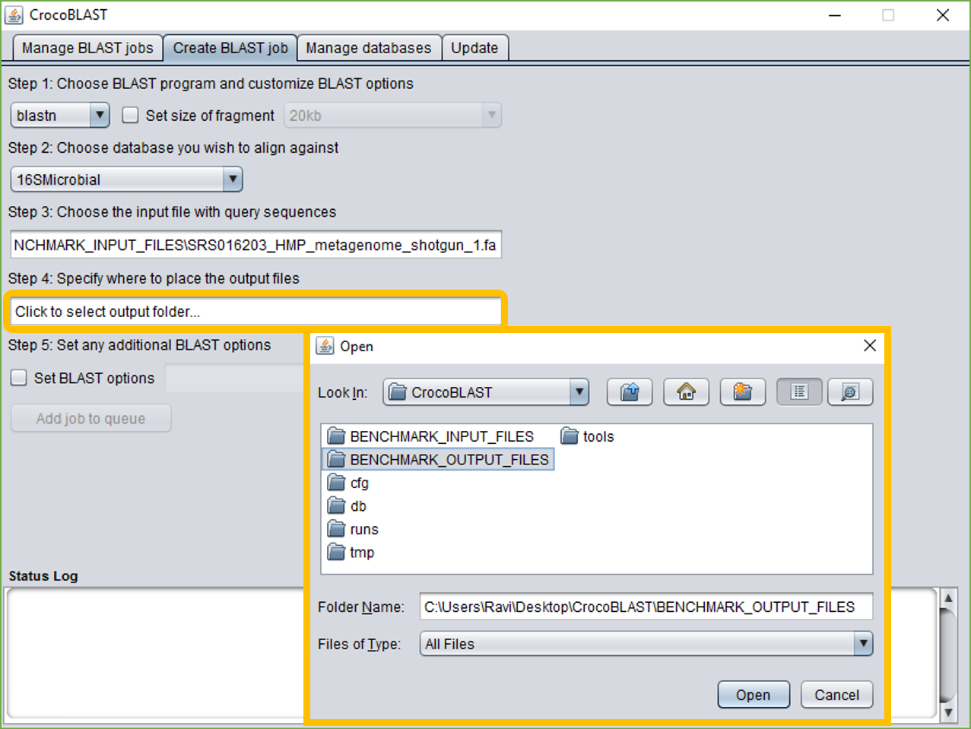Select the tmp folder
971x729 pixels.
click(x=351, y=552)
